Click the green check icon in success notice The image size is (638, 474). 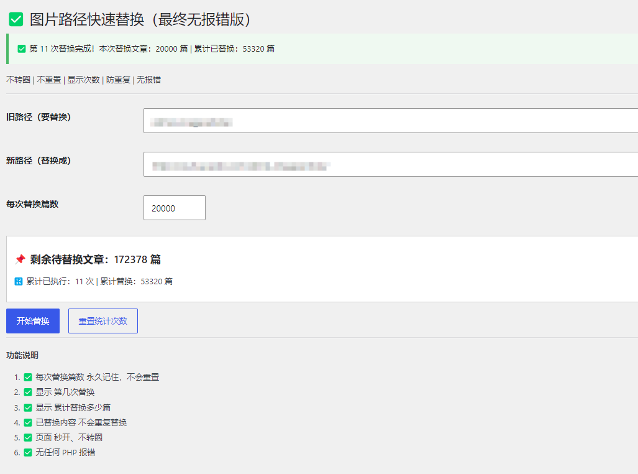pyautogui.click(x=22, y=49)
